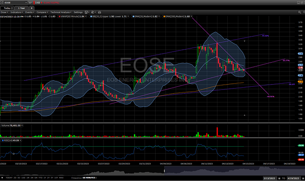Click the blue RSI(14) color square

(3, 140)
